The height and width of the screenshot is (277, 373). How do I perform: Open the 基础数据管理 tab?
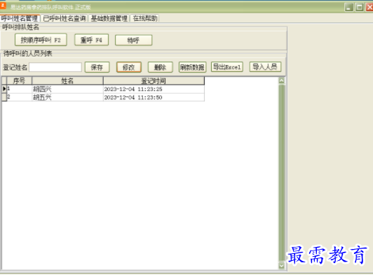[x=109, y=18]
